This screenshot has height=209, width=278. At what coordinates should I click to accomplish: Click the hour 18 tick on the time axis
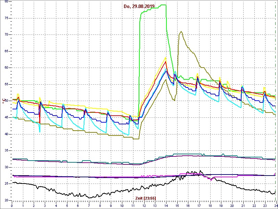[210, 206]
